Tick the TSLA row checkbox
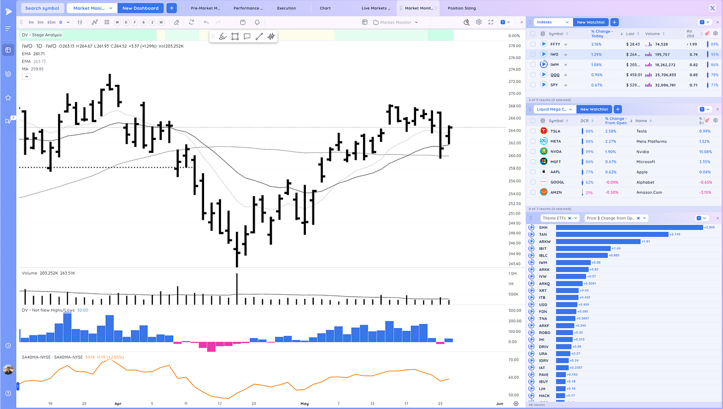 point(533,131)
